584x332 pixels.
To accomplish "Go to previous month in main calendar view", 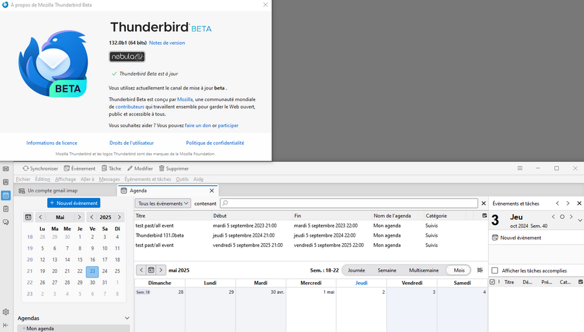I will point(141,270).
